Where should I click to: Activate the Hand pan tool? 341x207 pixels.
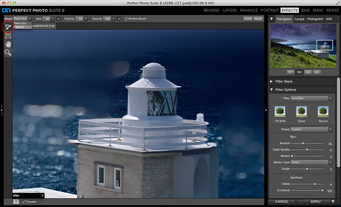pyautogui.click(x=8, y=44)
